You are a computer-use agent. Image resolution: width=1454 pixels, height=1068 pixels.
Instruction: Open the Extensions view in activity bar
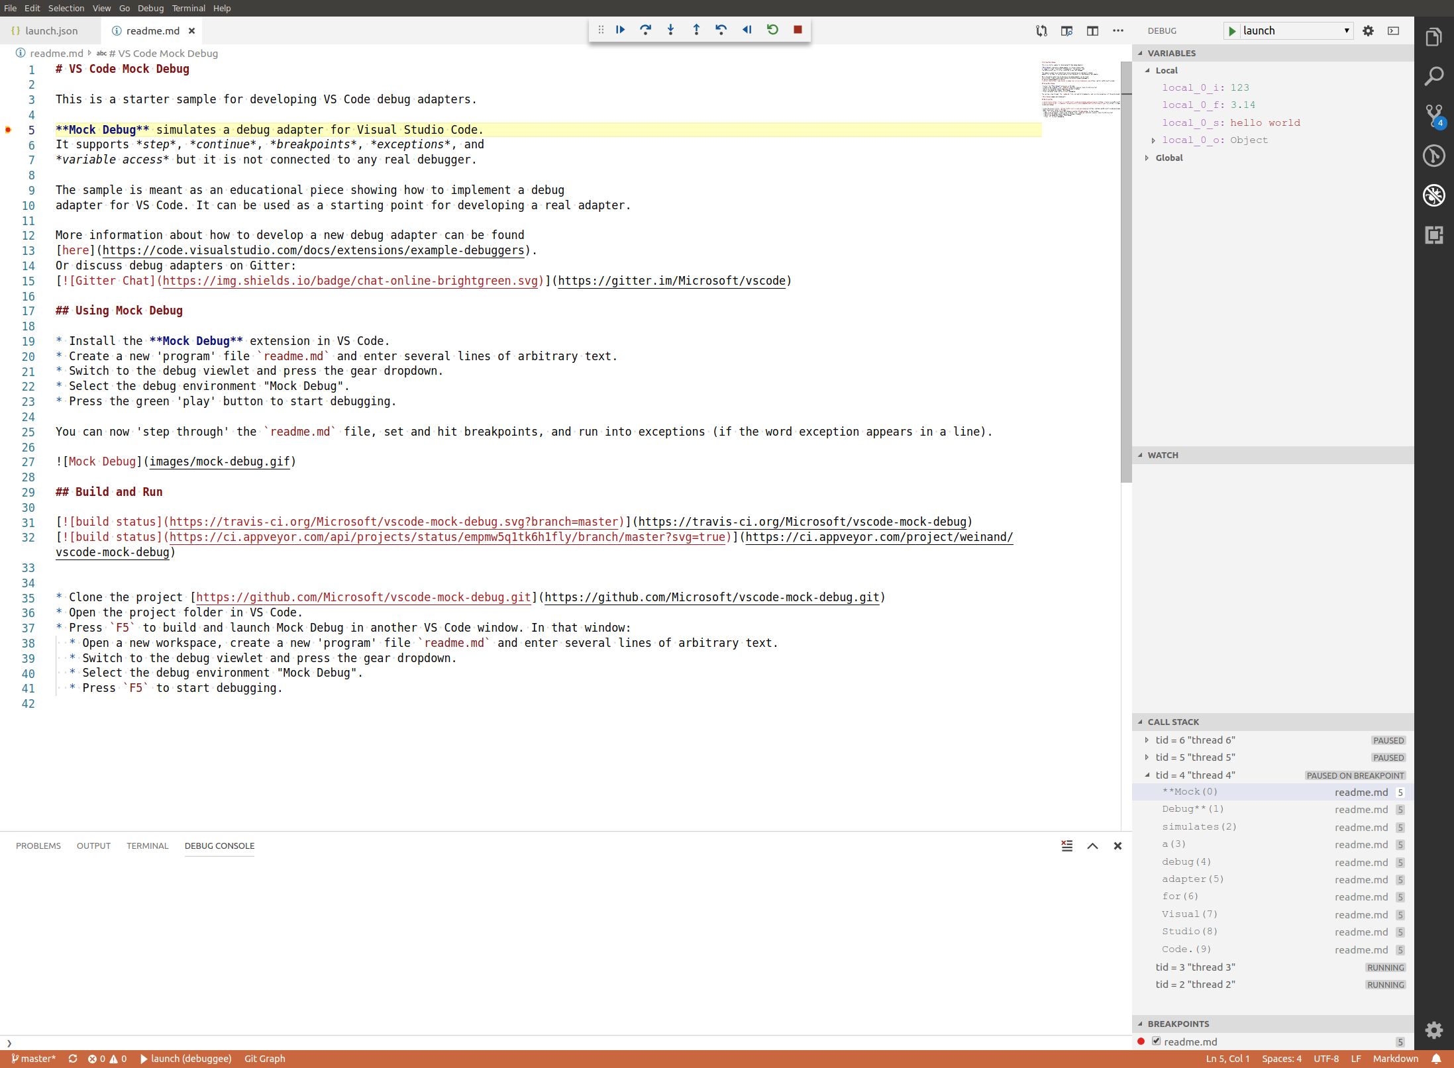pos(1433,235)
